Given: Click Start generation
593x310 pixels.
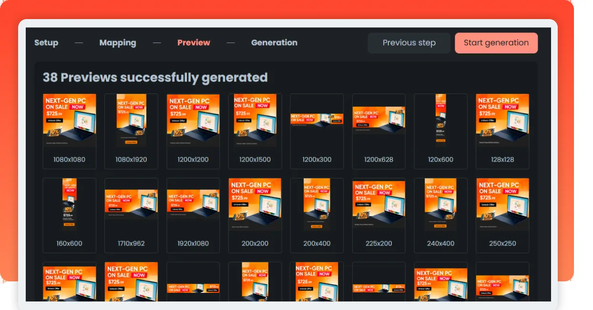Looking at the screenshot, I should 496,43.
